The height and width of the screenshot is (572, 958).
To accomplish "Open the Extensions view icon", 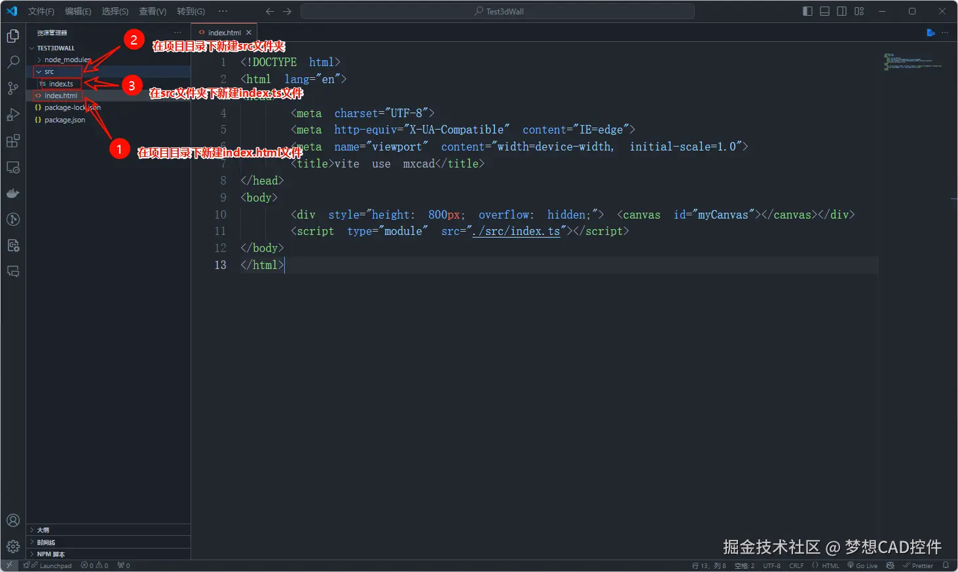I will coord(13,141).
